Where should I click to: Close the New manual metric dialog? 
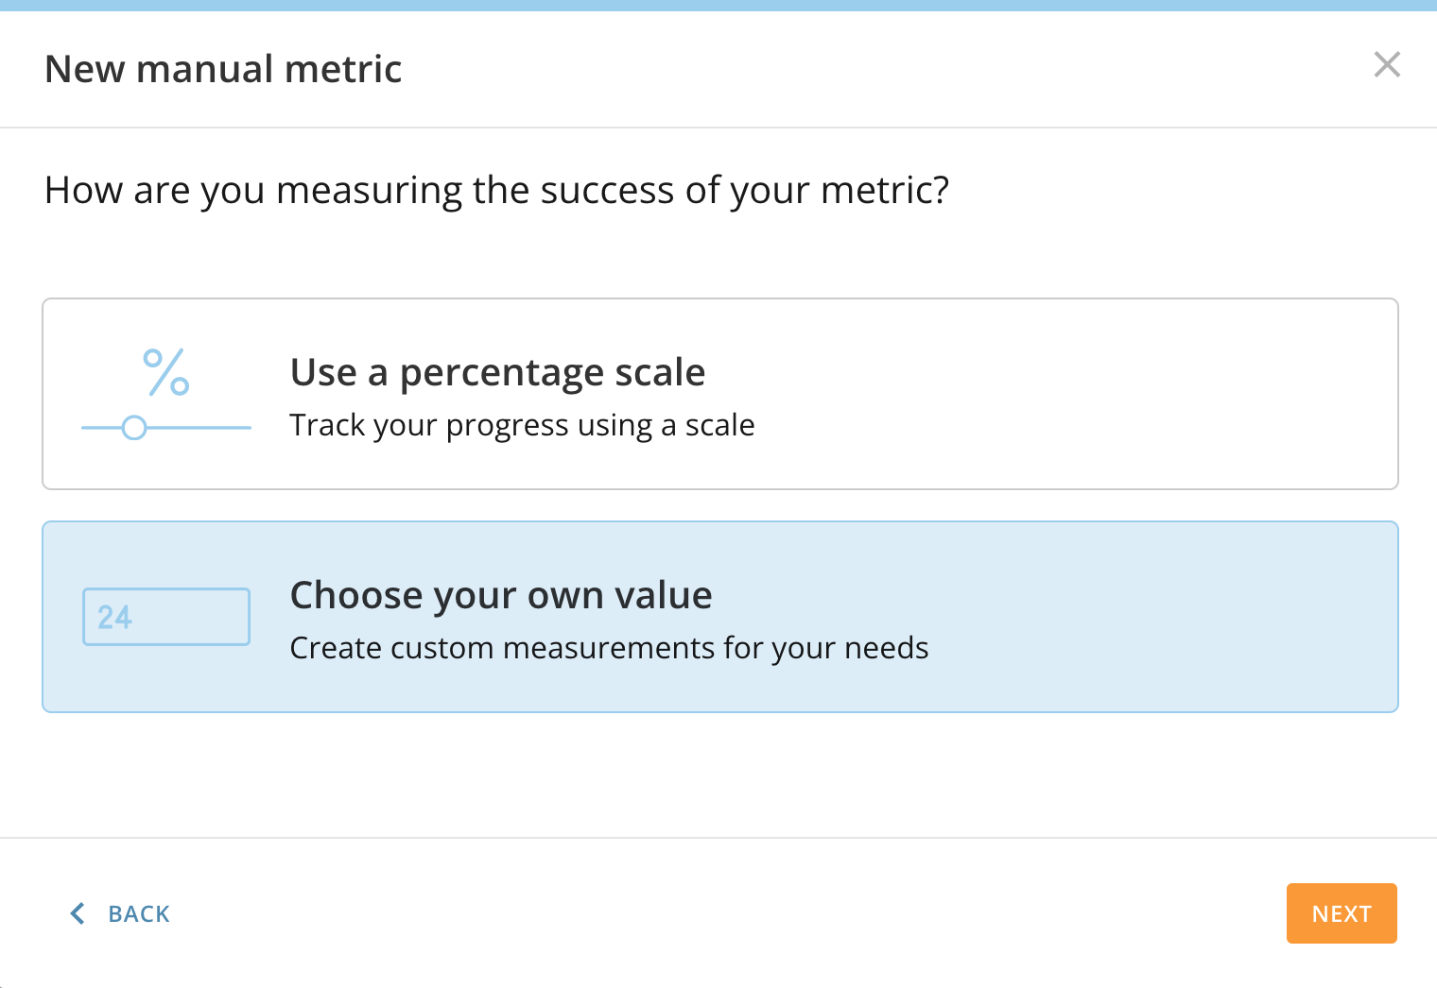click(1387, 65)
